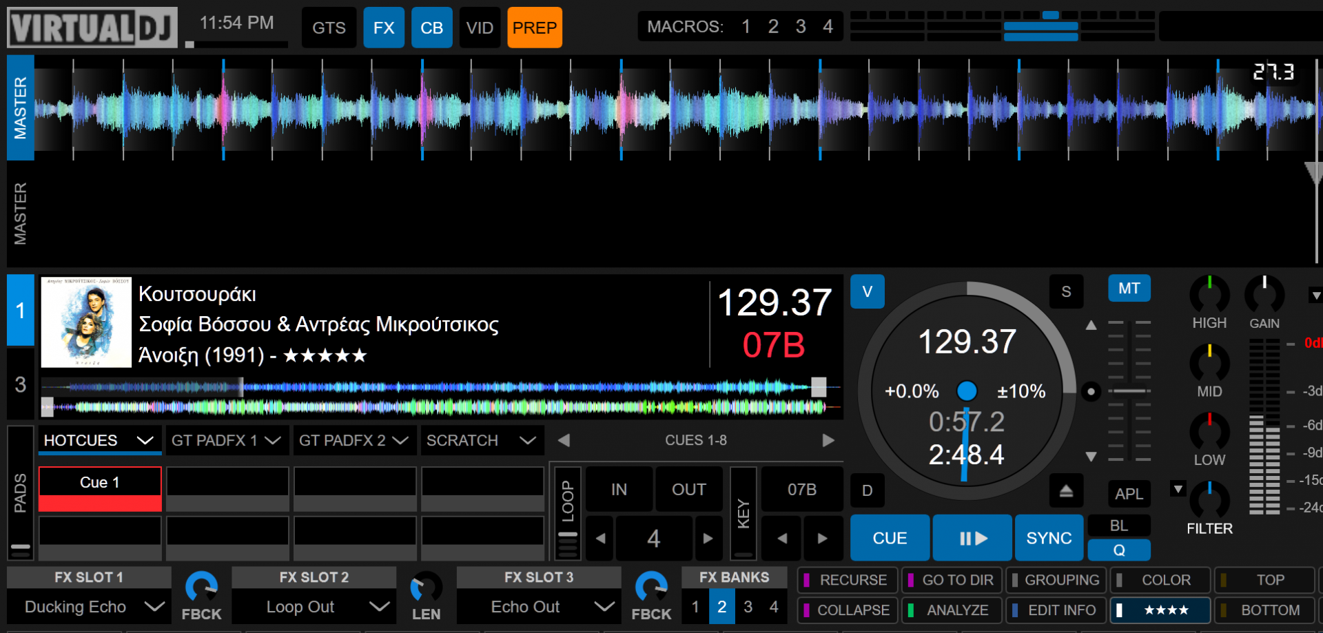The height and width of the screenshot is (633, 1323).
Task: Click the pitch down triangle
Action: point(1091,456)
